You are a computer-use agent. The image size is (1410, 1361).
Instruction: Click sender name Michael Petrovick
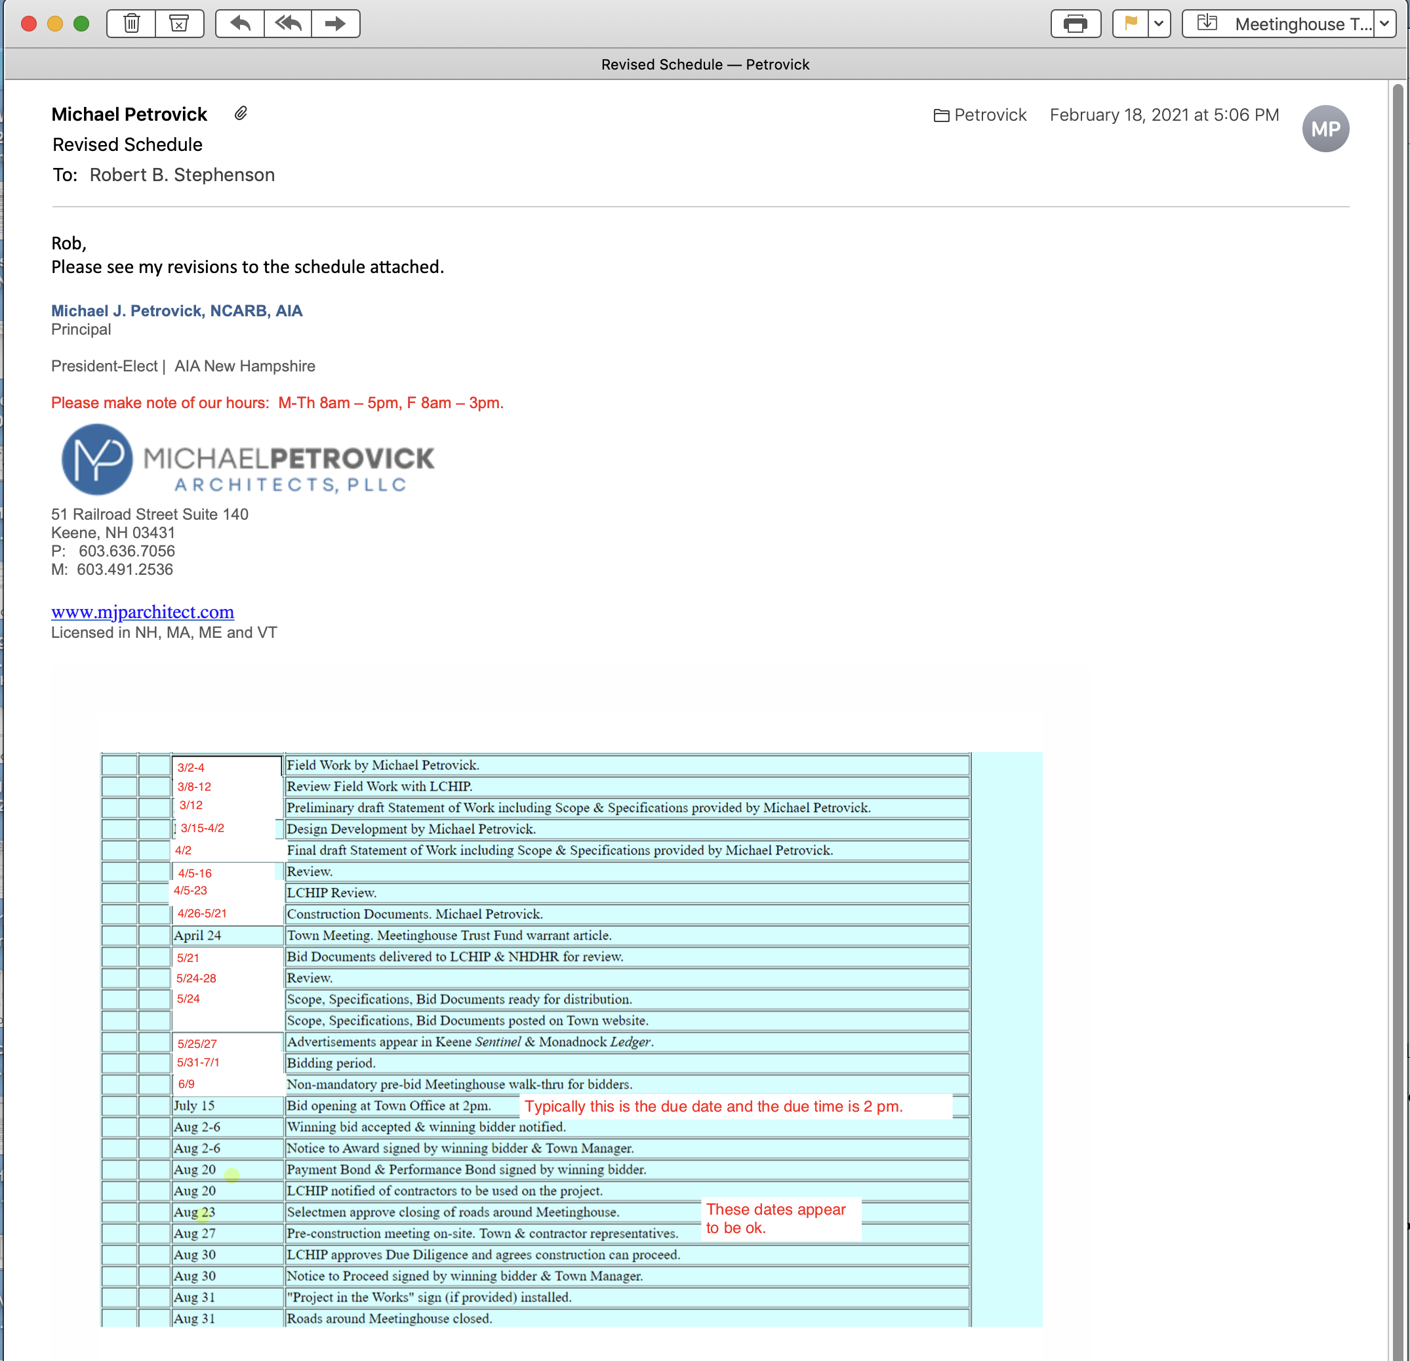129,114
